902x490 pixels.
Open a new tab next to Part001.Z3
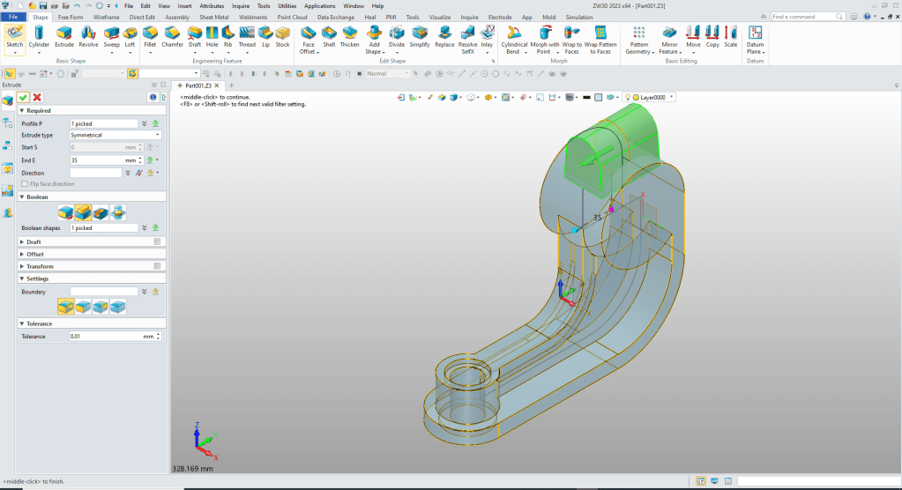point(231,85)
